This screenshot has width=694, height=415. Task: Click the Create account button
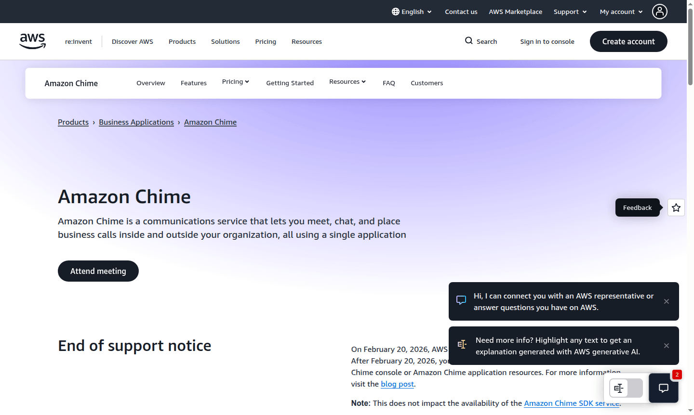[628, 41]
